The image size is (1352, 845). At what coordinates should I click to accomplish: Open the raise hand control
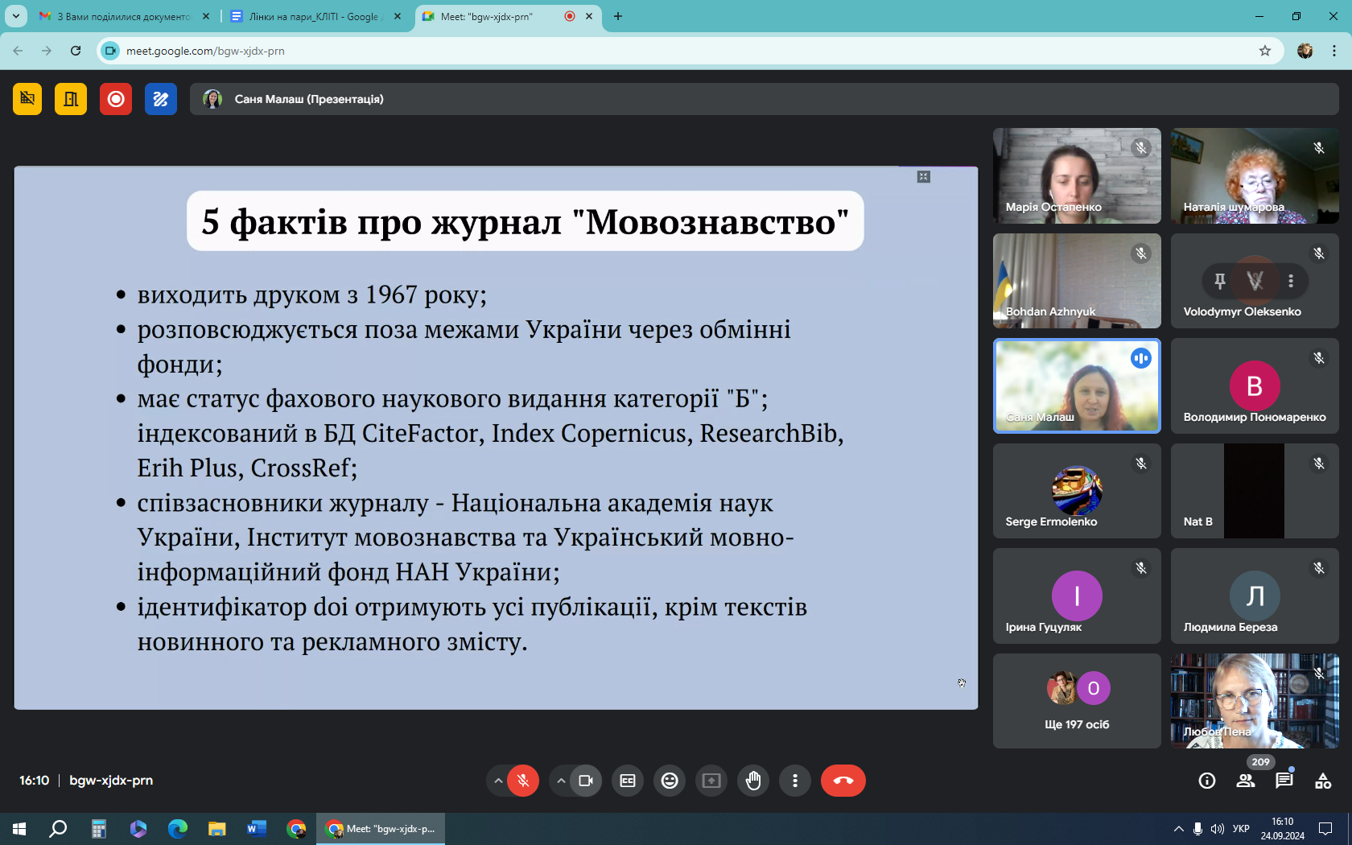753,781
